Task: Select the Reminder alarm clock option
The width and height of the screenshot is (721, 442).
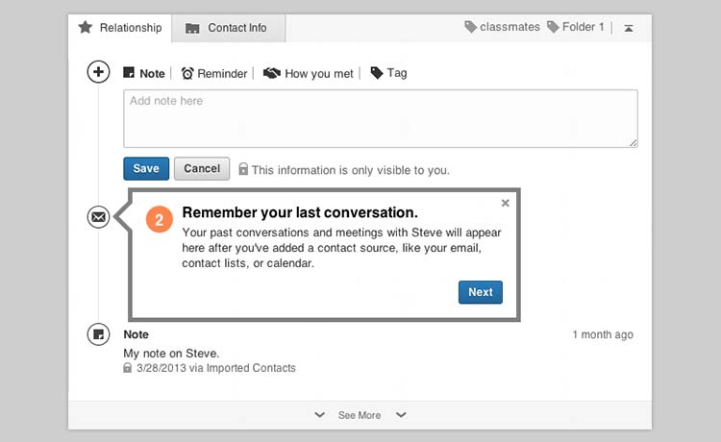Action: point(214,73)
